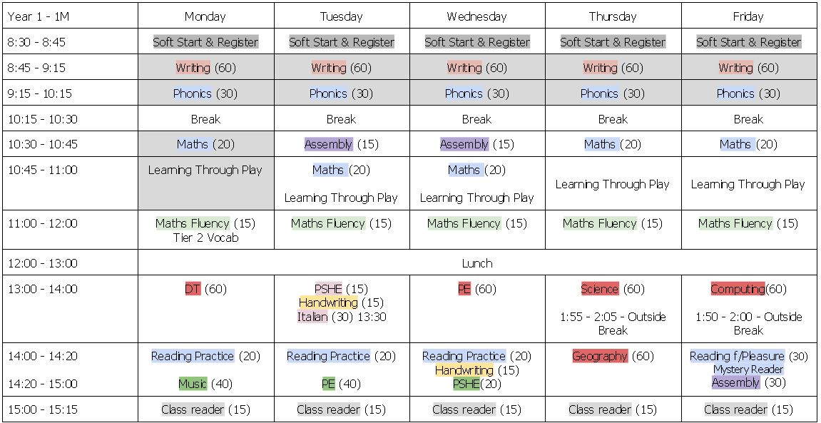This screenshot has width=821, height=423.
Task: Select the Geography (60) lesson
Action: (x=612, y=356)
